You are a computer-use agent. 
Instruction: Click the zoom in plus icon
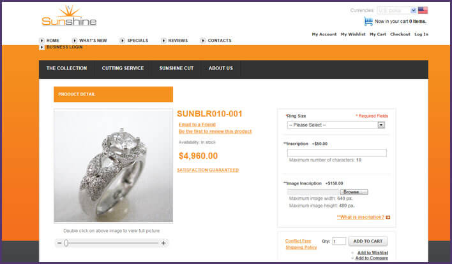tap(163, 243)
